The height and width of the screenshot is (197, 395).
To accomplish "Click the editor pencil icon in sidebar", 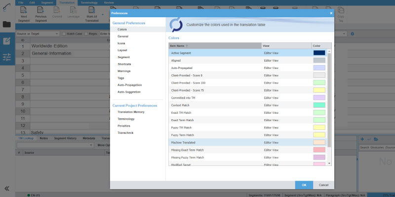I will pos(7,41).
